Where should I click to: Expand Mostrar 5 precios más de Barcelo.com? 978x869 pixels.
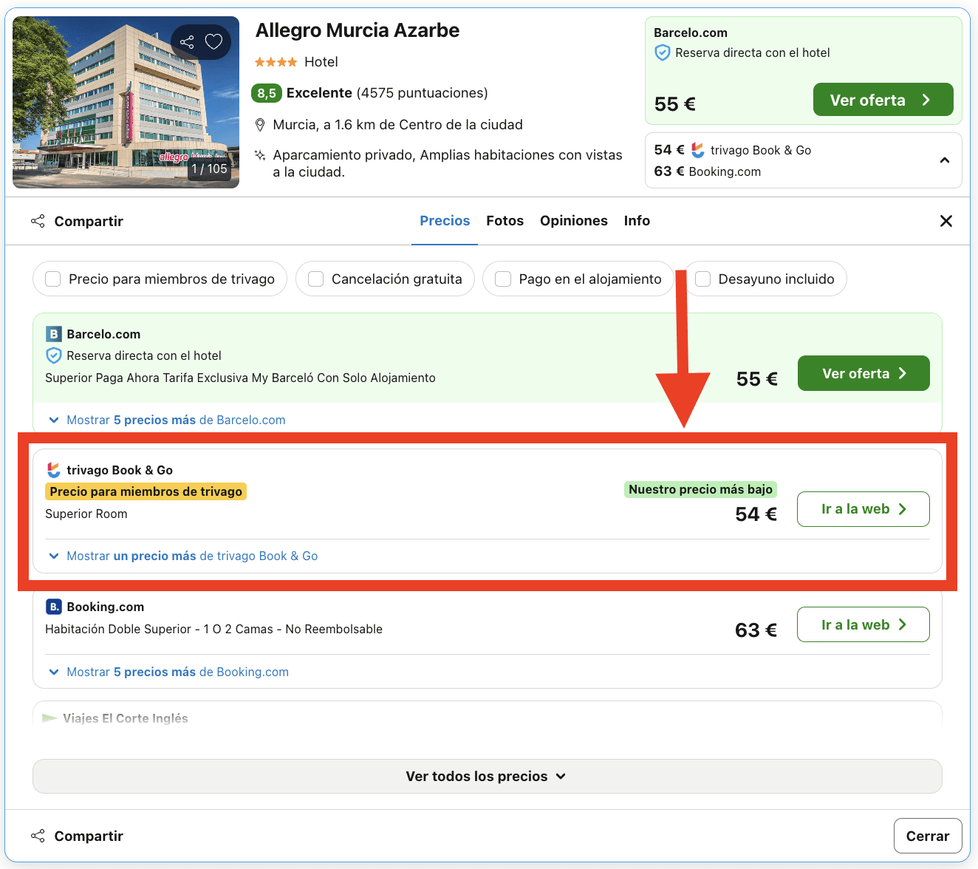(166, 420)
